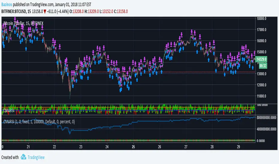Viewport: 279px width, 164px height.
Task: Open the Bazinos author link
Action: coord(7,4)
